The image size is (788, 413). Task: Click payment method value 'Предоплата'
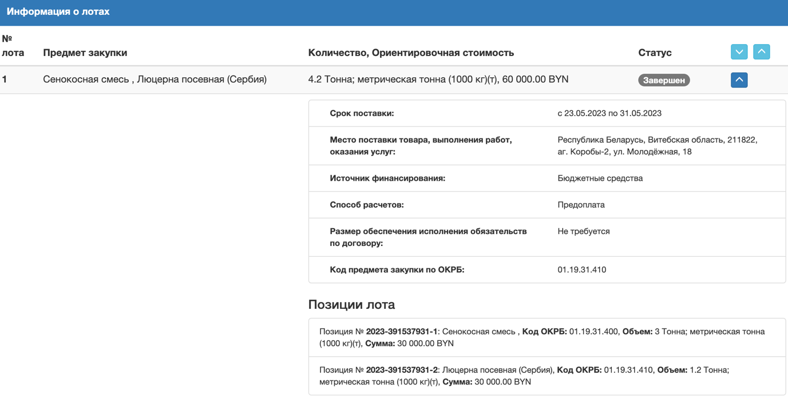[581, 205]
